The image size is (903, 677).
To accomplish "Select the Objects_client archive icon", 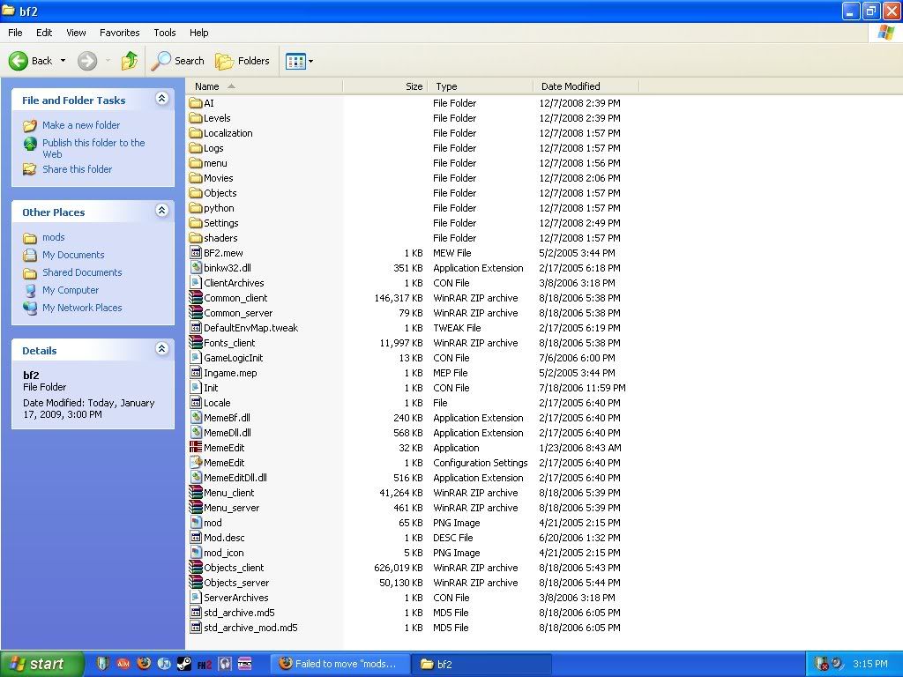I will [x=196, y=568].
